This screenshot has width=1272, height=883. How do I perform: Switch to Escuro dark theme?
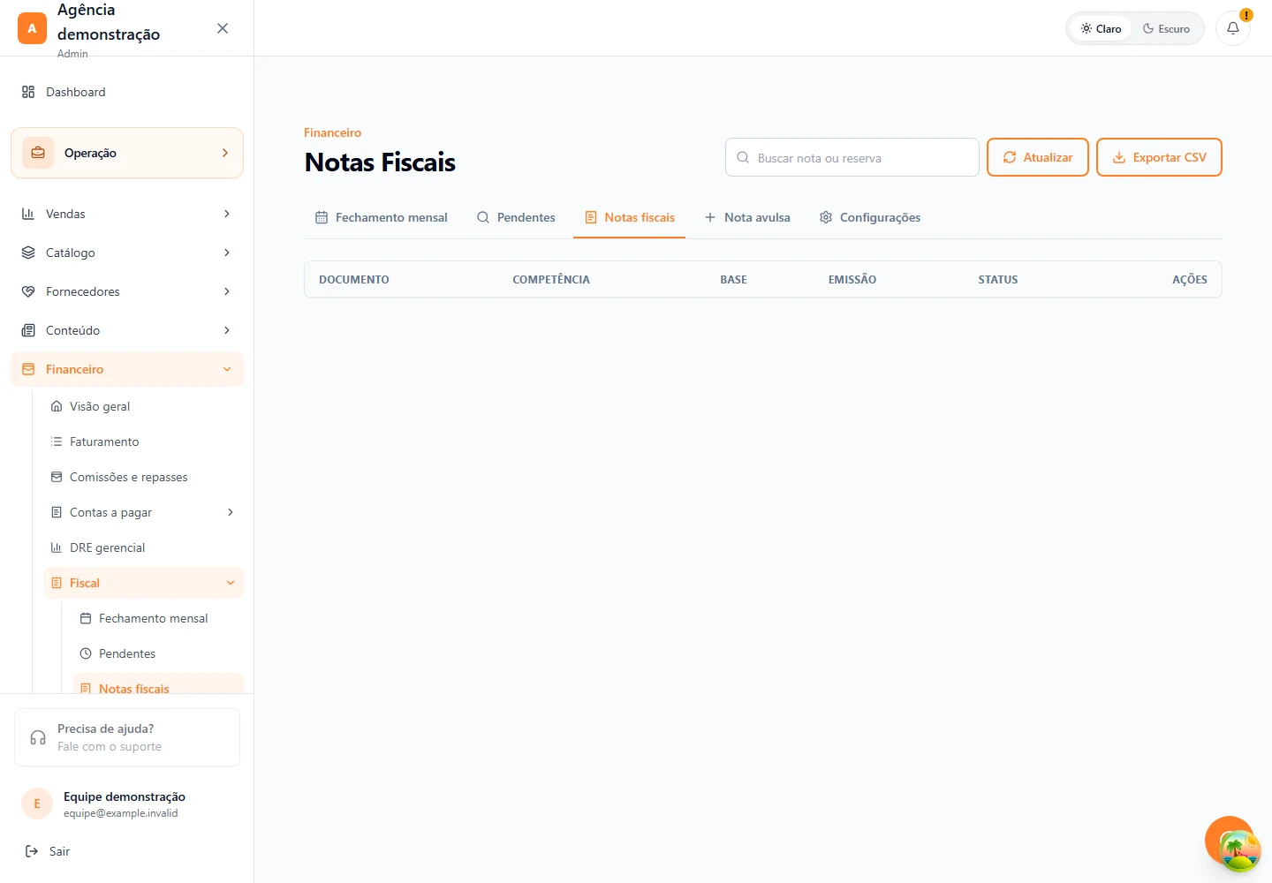pyautogui.click(x=1166, y=28)
